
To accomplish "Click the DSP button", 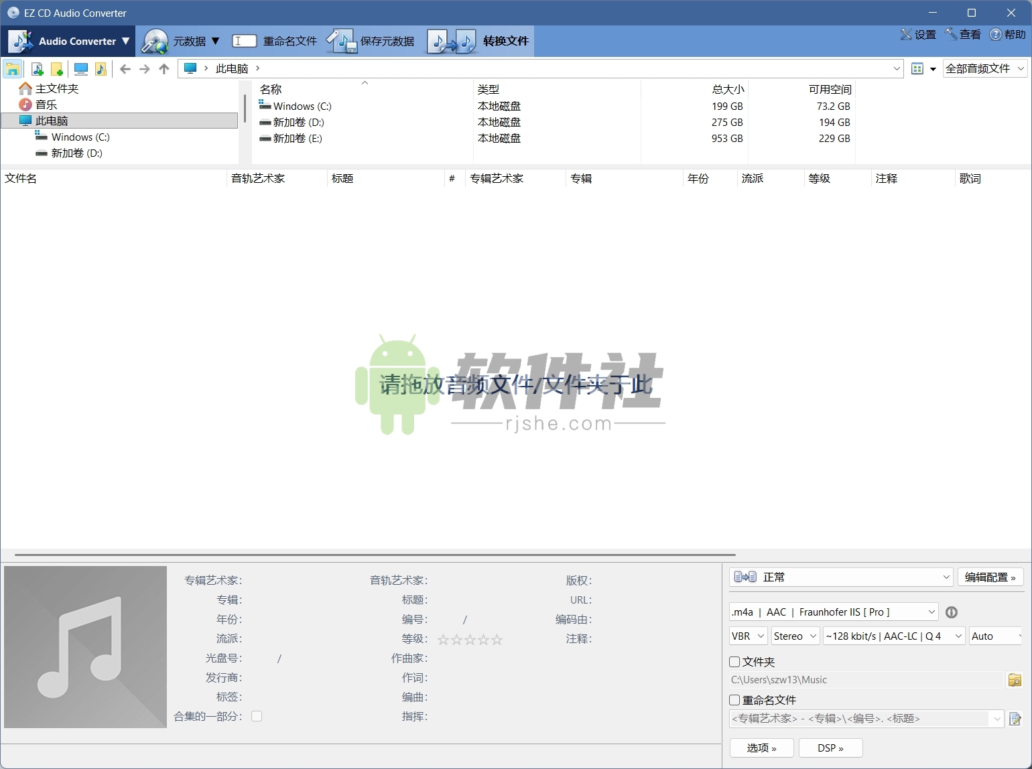I will point(830,748).
